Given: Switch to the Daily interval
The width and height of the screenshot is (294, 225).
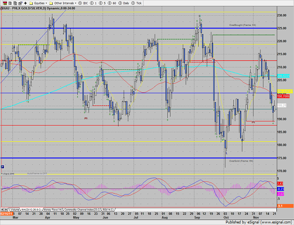Looking at the screenshot, I should tap(124, 3).
